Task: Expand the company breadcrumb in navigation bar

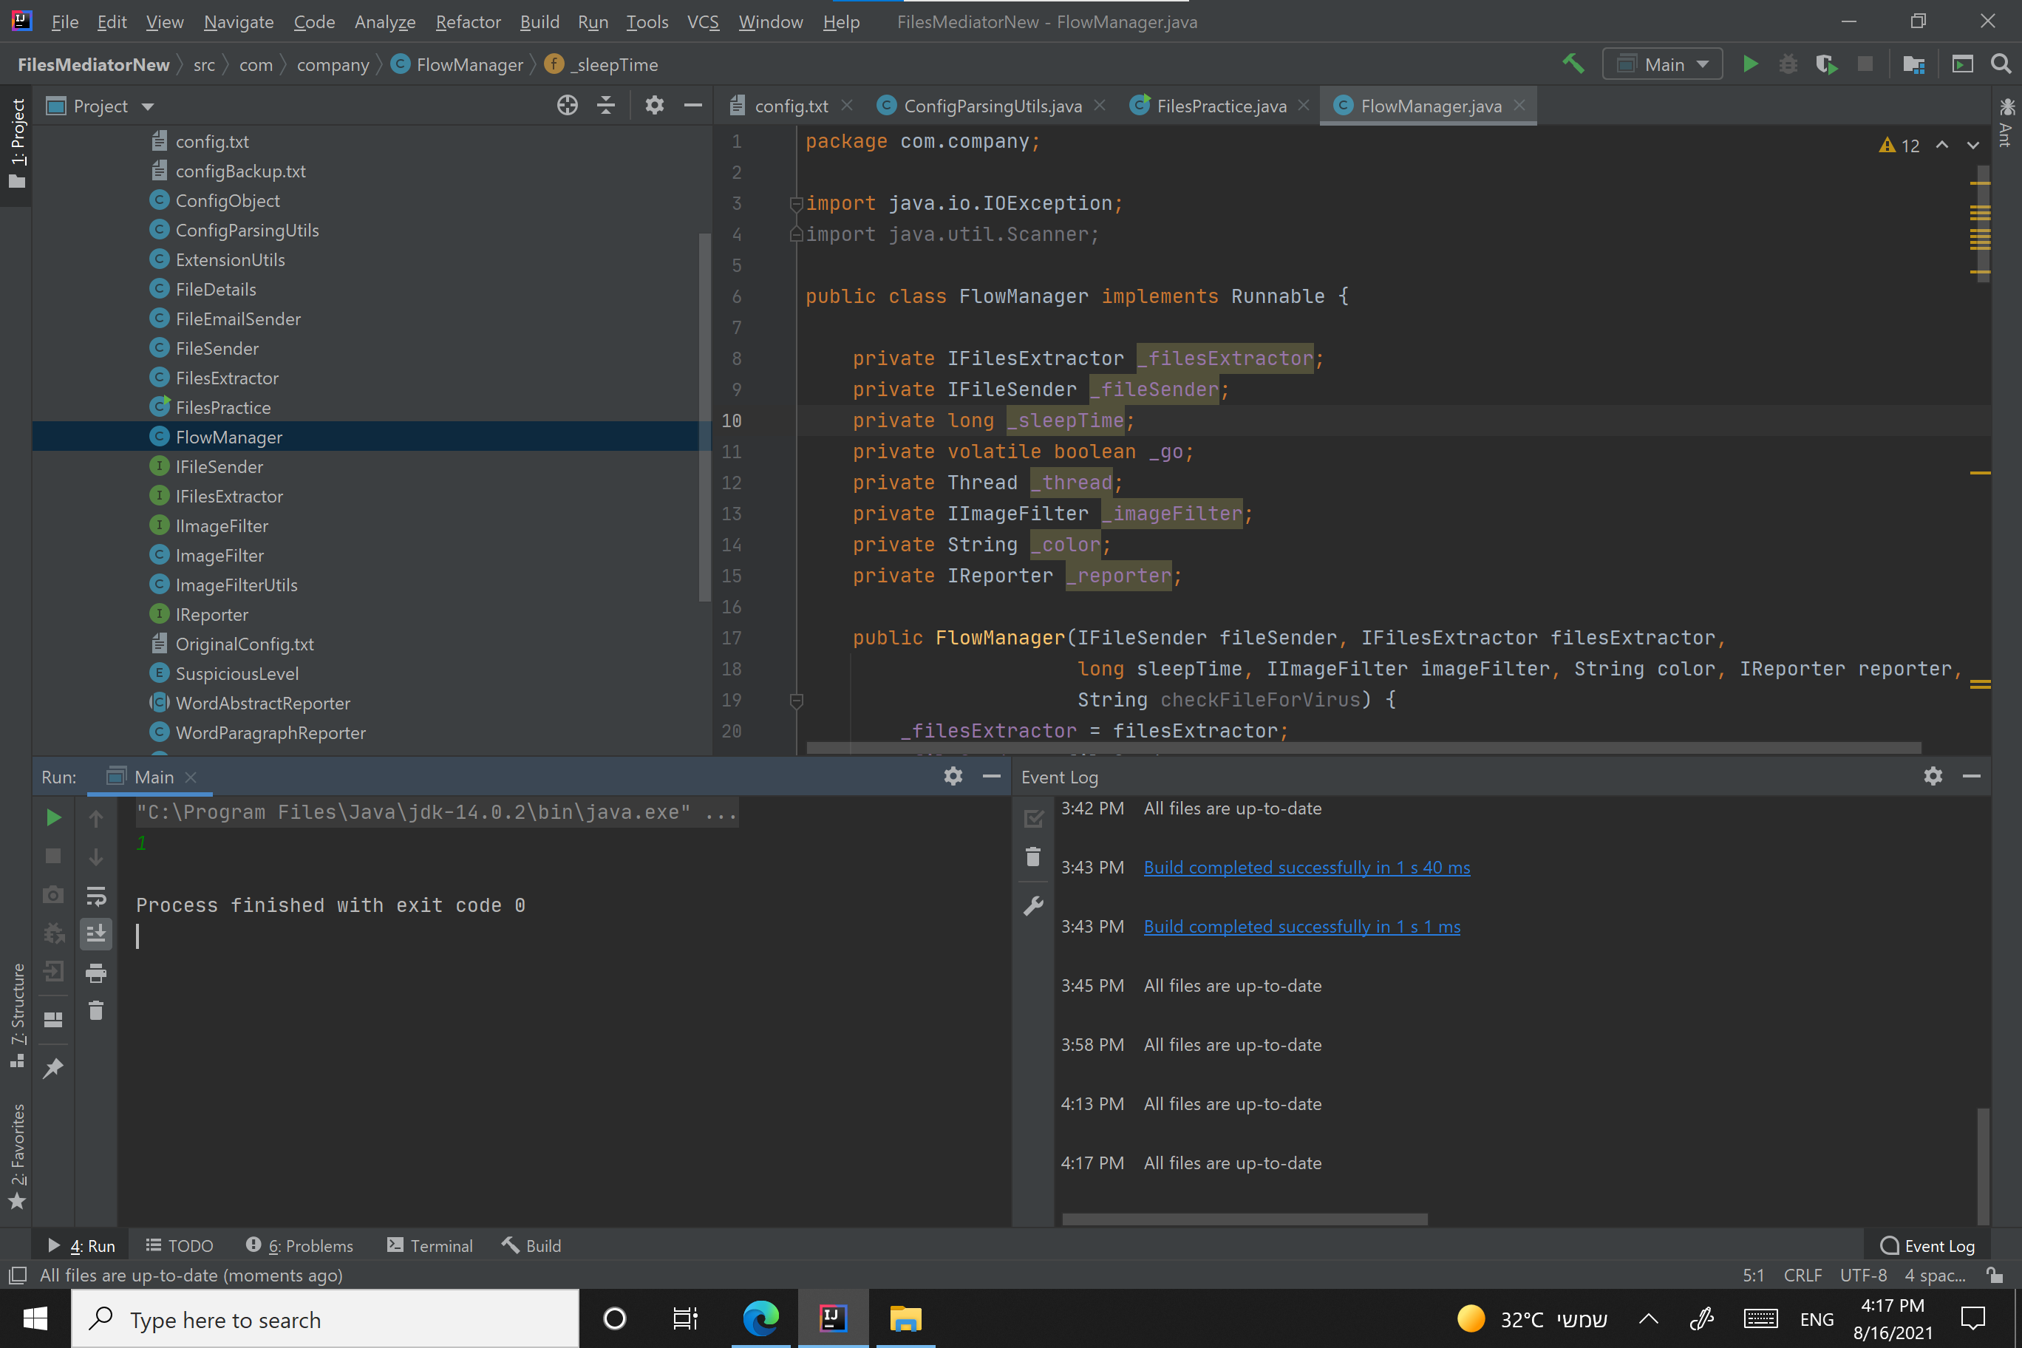Action: pos(333,64)
